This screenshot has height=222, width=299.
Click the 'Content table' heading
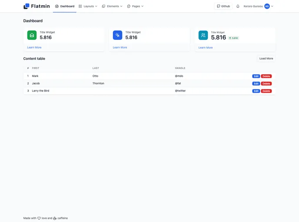[x=34, y=59]
